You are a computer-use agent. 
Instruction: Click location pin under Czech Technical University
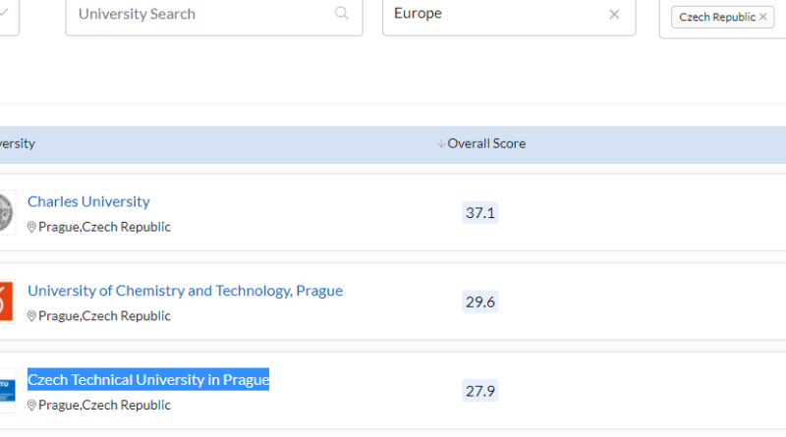click(x=31, y=405)
